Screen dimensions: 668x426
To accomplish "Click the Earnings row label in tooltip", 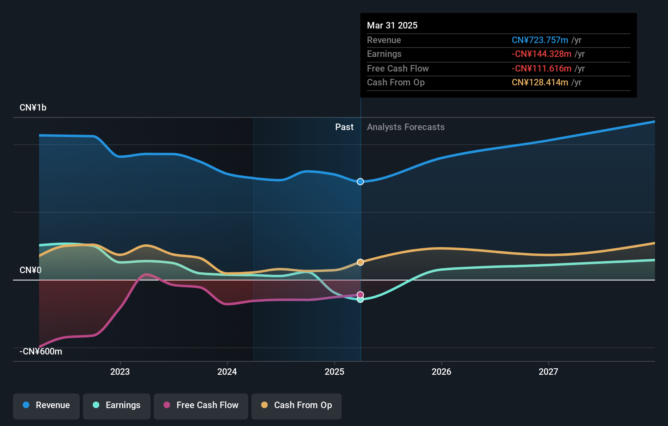I will 384,54.
